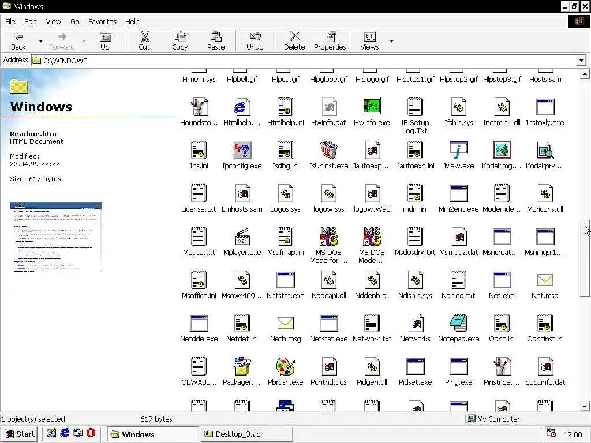Launch Opera from Quick Launch
The height and width of the screenshot is (443, 591).
pos(91,433)
